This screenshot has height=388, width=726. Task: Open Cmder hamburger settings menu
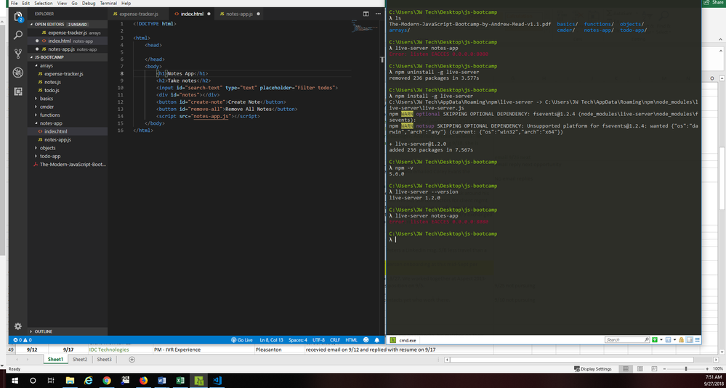pyautogui.click(x=697, y=340)
